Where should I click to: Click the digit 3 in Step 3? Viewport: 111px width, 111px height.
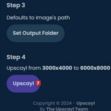pos(23,5)
